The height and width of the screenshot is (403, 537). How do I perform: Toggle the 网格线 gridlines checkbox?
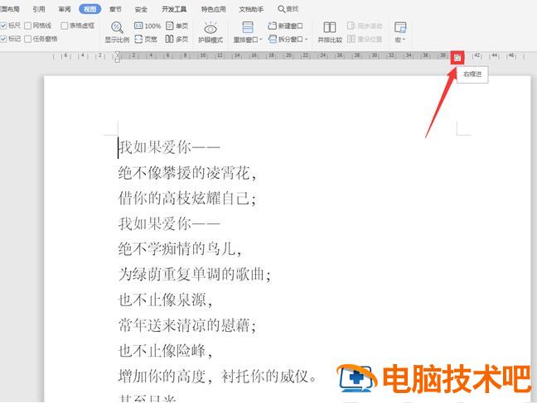(29, 26)
